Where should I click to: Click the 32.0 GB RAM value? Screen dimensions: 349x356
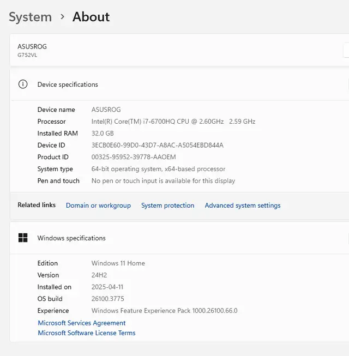coord(103,133)
